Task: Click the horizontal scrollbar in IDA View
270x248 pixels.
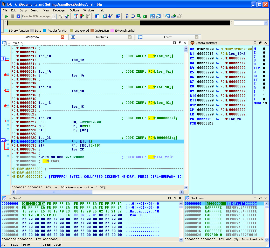Action: [x=54, y=192]
